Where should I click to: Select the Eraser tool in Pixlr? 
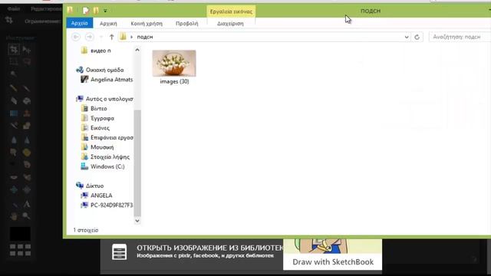[x=14, y=100]
